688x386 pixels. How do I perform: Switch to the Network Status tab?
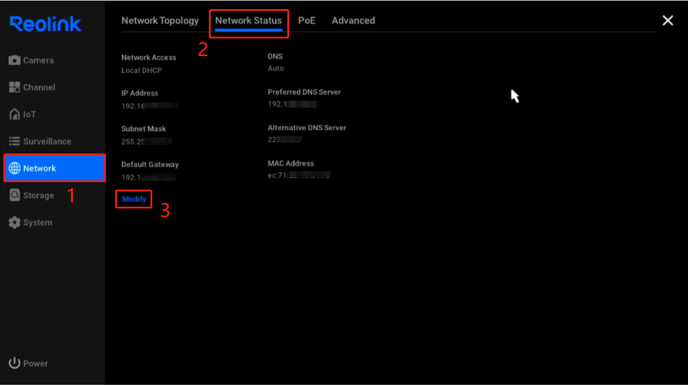(248, 21)
